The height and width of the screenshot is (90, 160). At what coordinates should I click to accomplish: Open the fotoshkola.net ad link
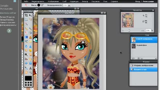(x=8, y=13)
